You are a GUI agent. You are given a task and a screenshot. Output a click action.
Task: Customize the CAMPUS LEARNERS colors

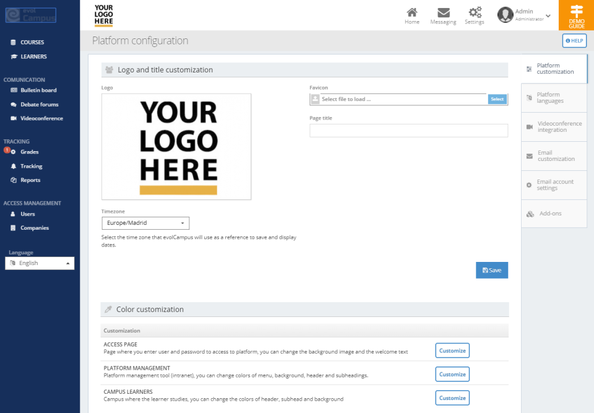click(x=452, y=398)
